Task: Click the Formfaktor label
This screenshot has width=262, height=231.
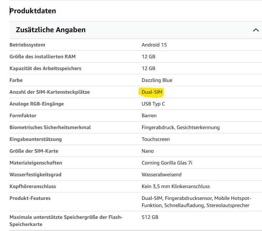Action: tap(23, 115)
